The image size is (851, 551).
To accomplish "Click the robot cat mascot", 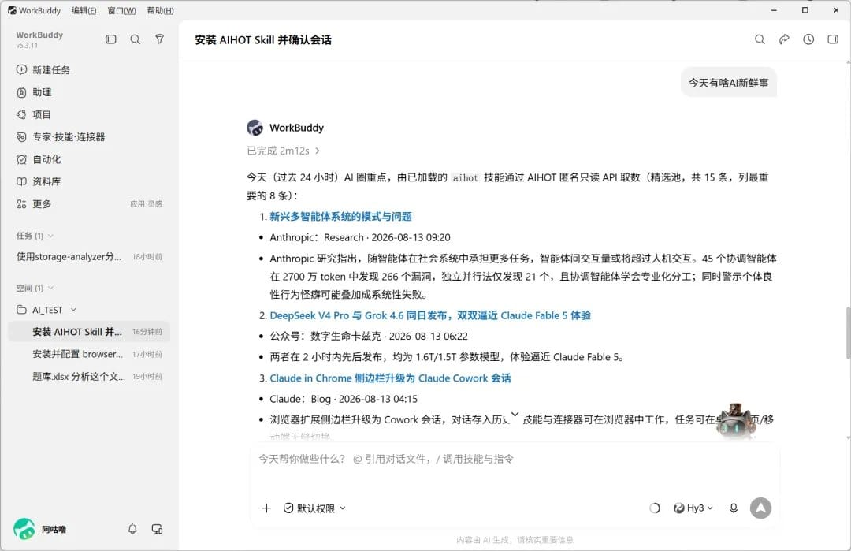I will pyautogui.click(x=735, y=421).
